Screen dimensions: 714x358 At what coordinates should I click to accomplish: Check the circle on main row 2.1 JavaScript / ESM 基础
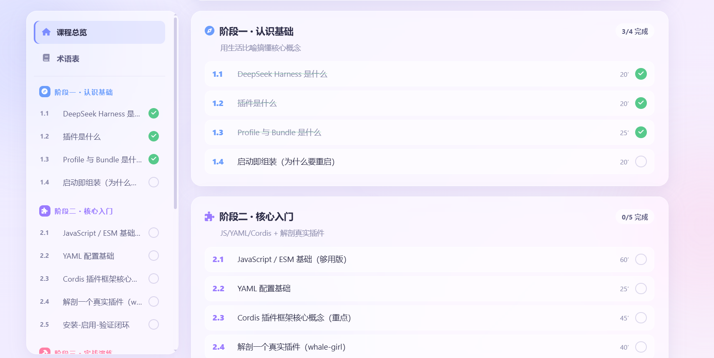tap(641, 259)
